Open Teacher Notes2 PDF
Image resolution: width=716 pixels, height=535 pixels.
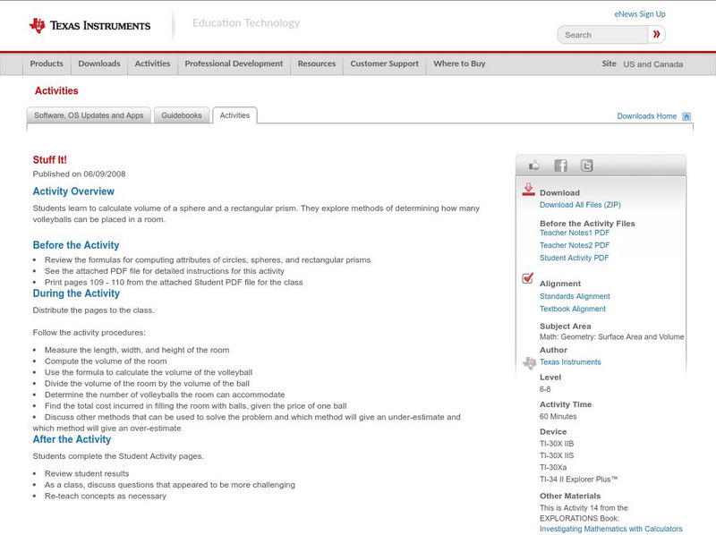(x=575, y=246)
